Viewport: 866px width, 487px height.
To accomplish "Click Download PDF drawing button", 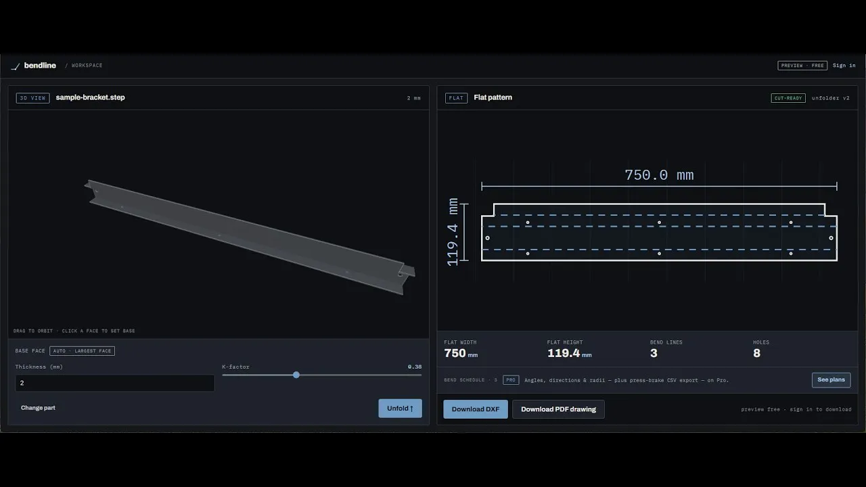I will coord(558,409).
